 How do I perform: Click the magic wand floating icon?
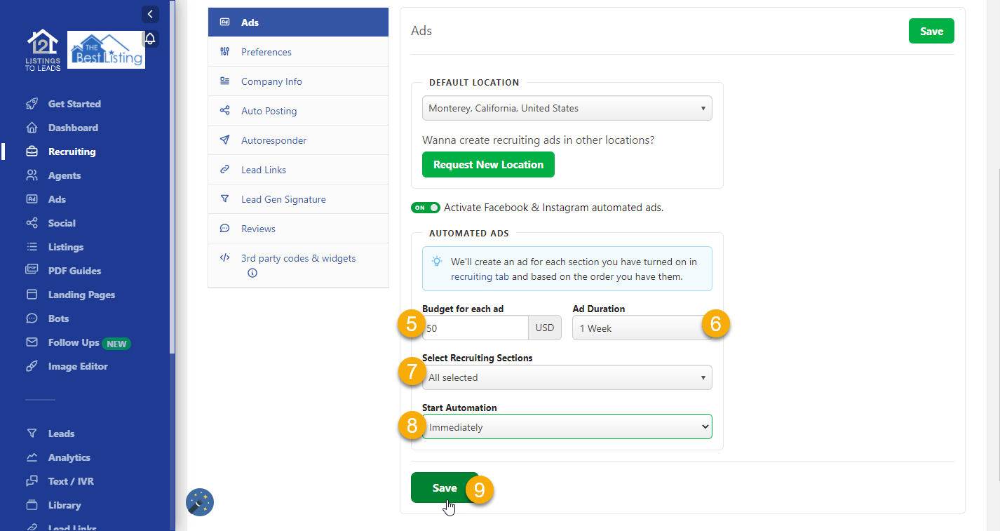point(199,502)
